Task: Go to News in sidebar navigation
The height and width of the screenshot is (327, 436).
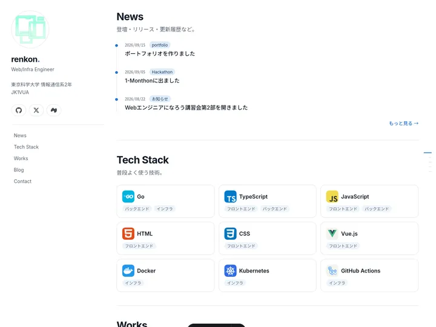Action: tap(20, 136)
